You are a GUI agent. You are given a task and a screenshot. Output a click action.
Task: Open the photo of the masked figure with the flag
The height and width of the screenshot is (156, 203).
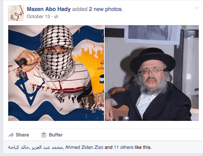[56, 73]
